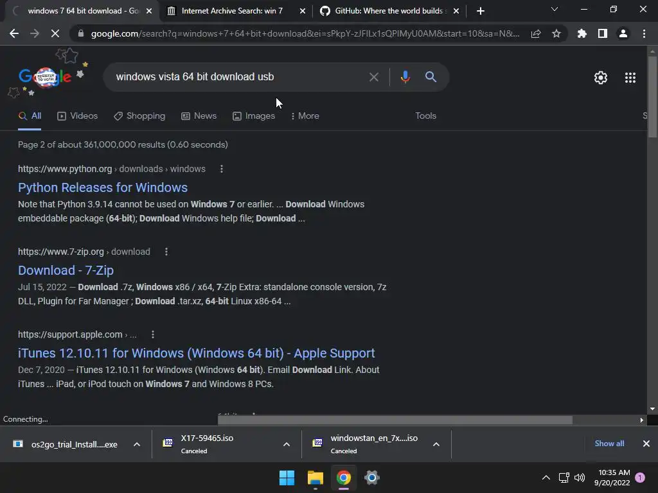Open the Chrome side panel
The height and width of the screenshot is (493, 658).
tap(603, 33)
